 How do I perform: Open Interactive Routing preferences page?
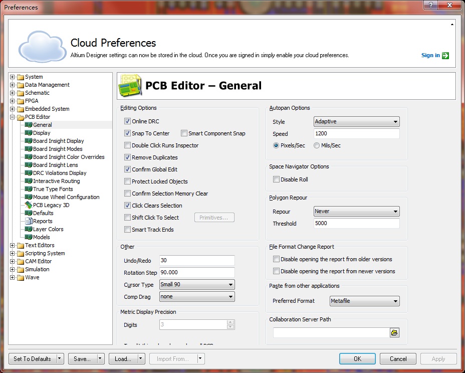point(56,181)
